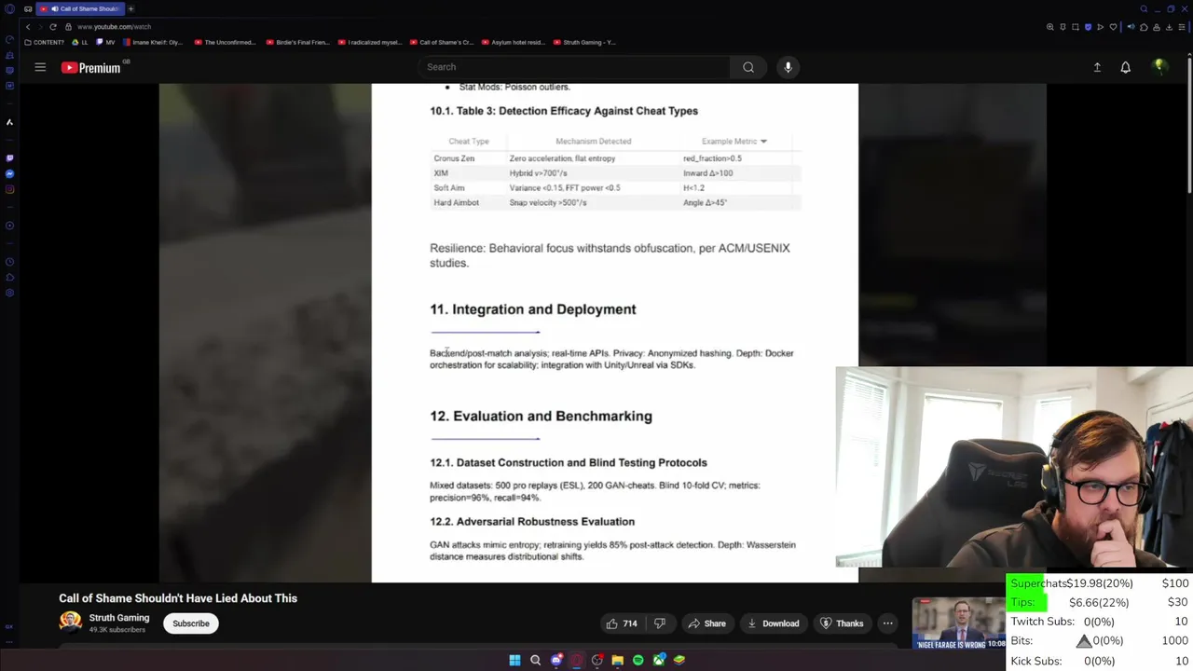Open the account avatar menu
The image size is (1193, 671).
coord(1159,67)
